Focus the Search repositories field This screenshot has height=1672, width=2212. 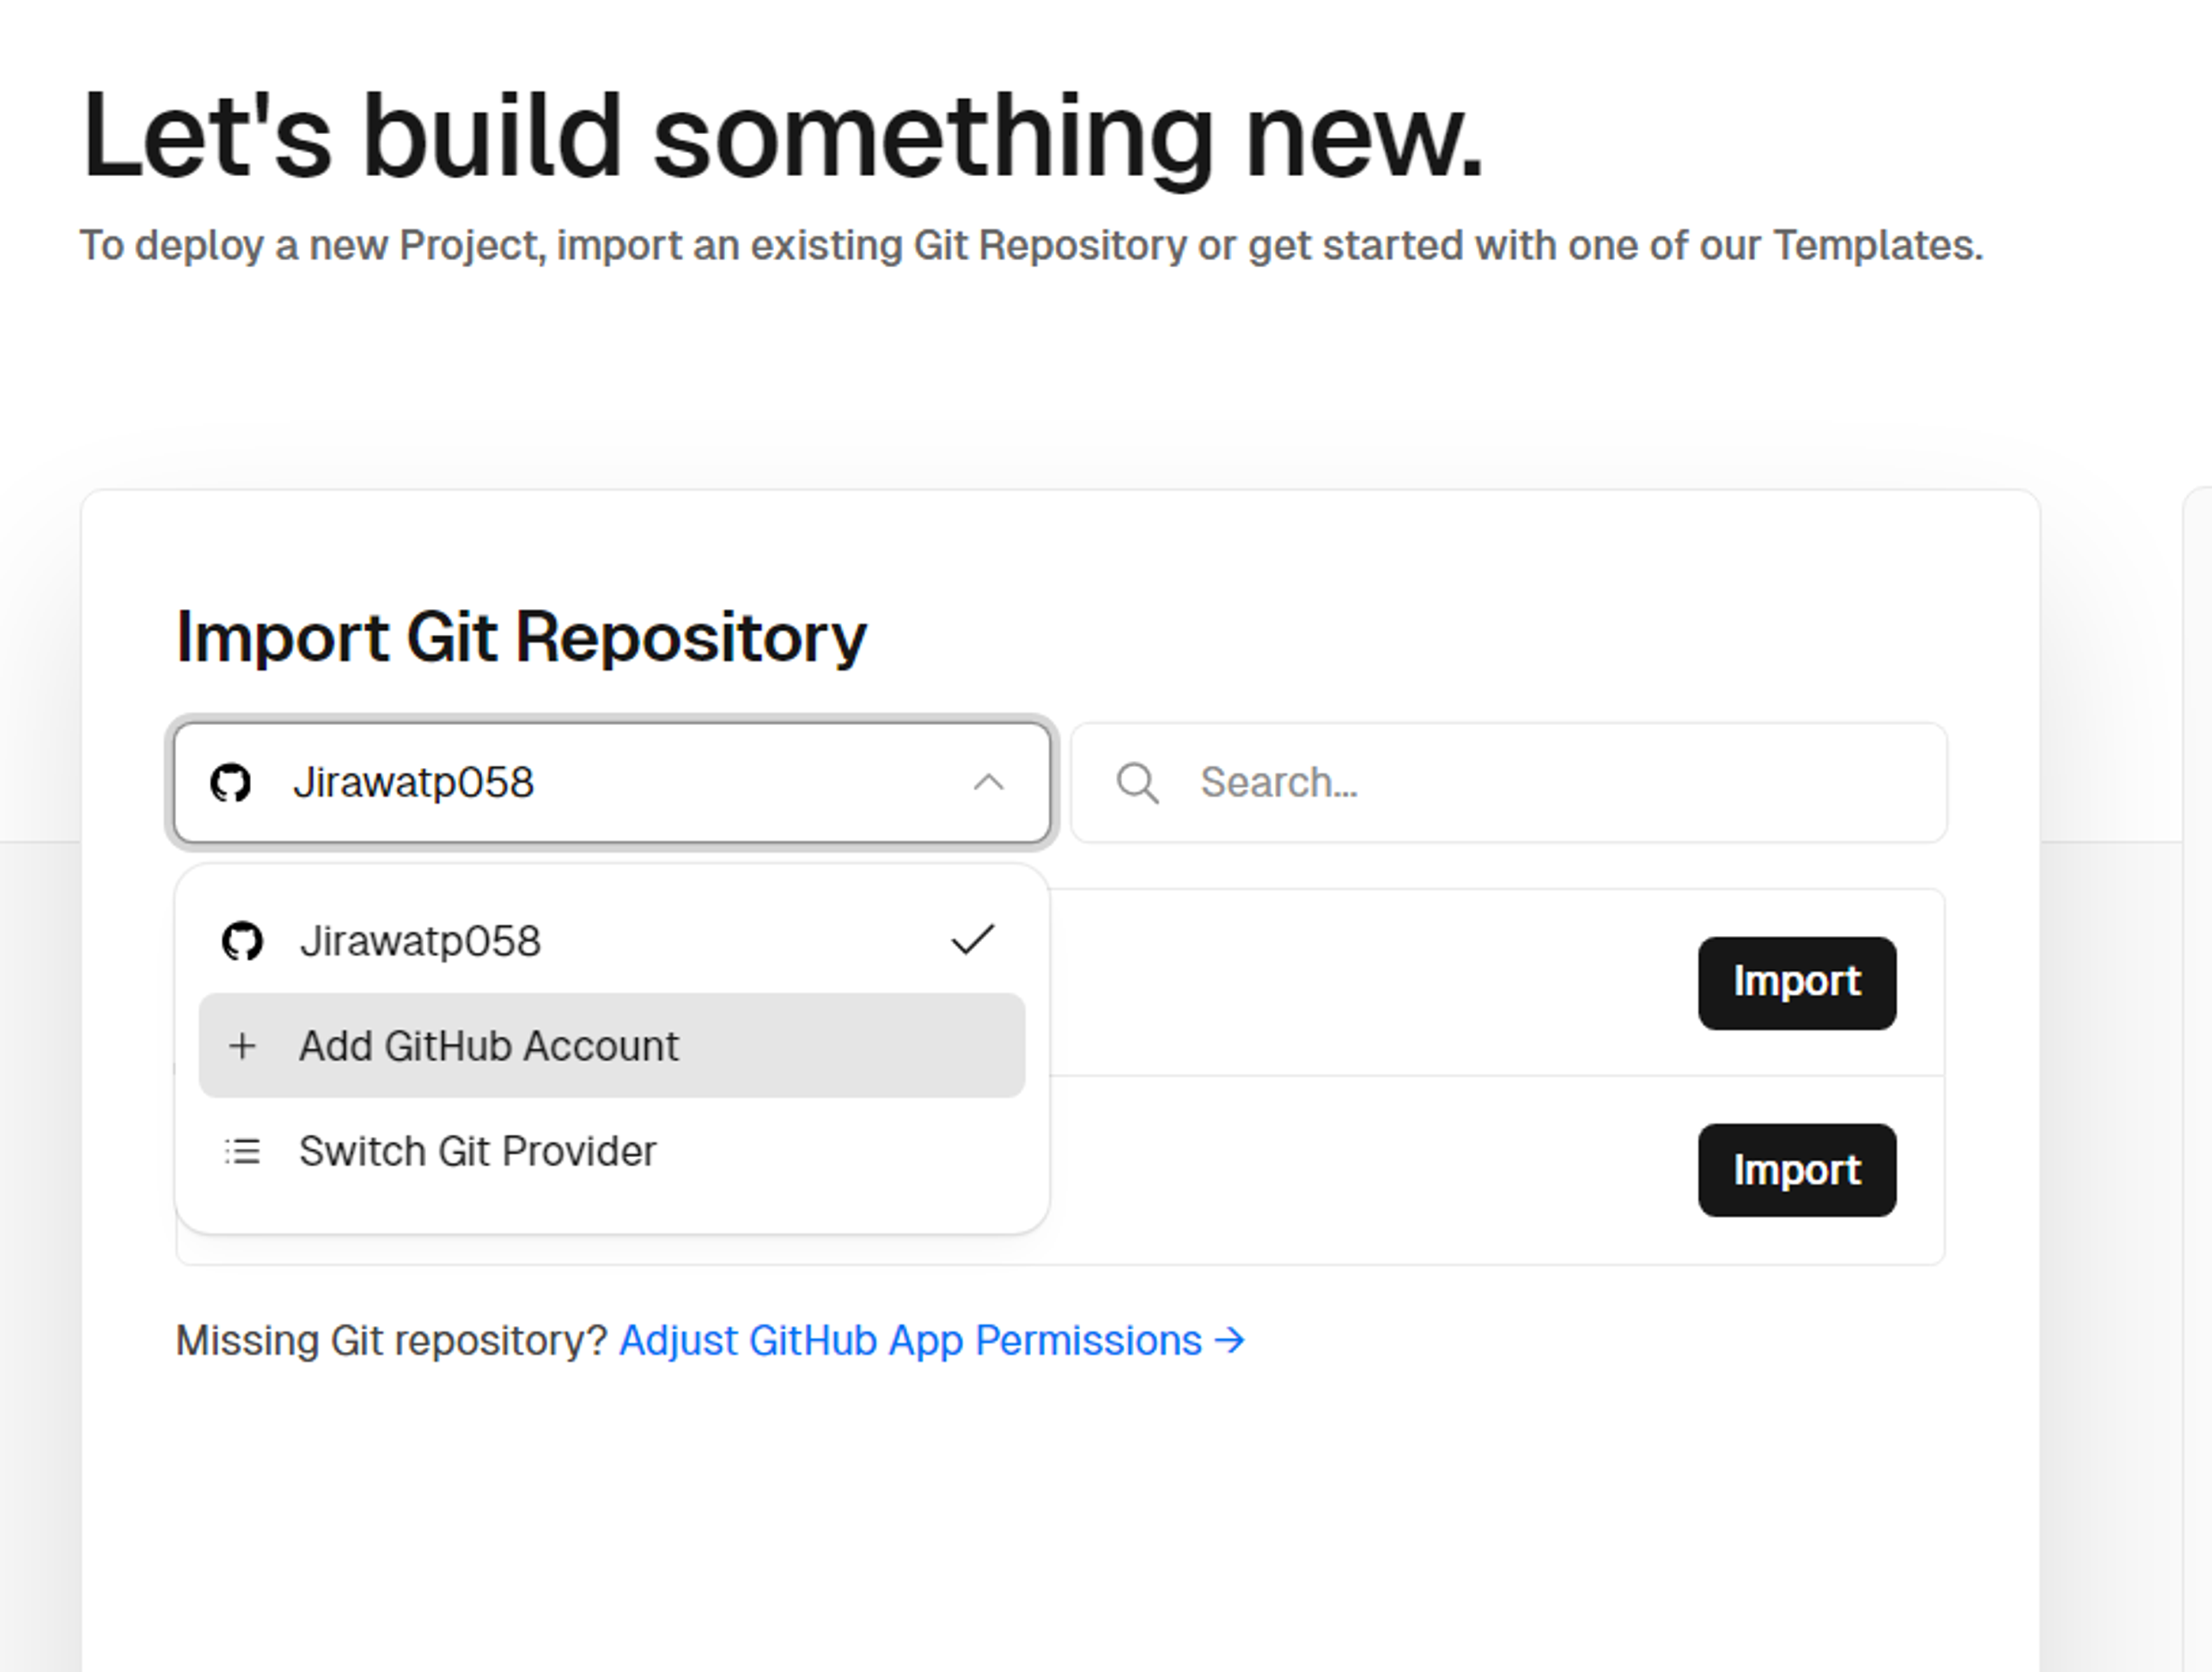point(1509,783)
